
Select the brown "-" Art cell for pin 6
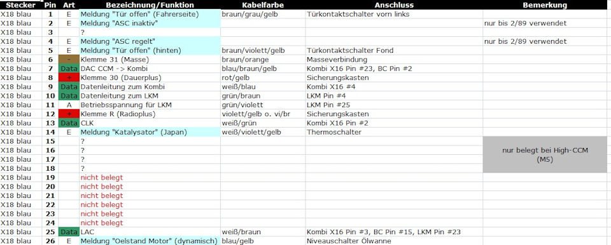click(x=69, y=60)
